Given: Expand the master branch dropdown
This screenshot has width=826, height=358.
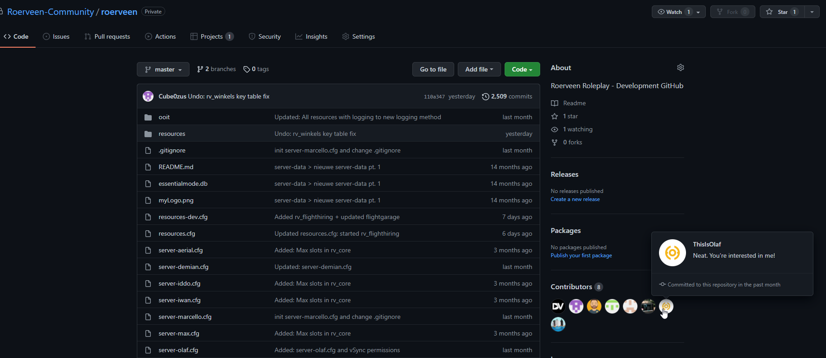Looking at the screenshot, I should click(x=163, y=70).
